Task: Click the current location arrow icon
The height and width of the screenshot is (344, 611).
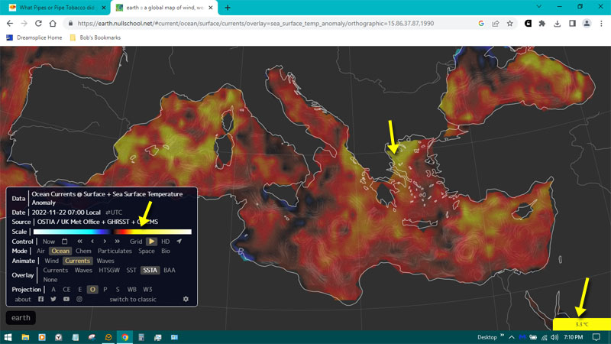Action: click(179, 242)
